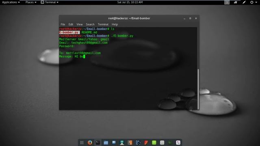Open the Armitage teal icon in dock
The width and height of the screenshot is (260, 146).
point(122,142)
